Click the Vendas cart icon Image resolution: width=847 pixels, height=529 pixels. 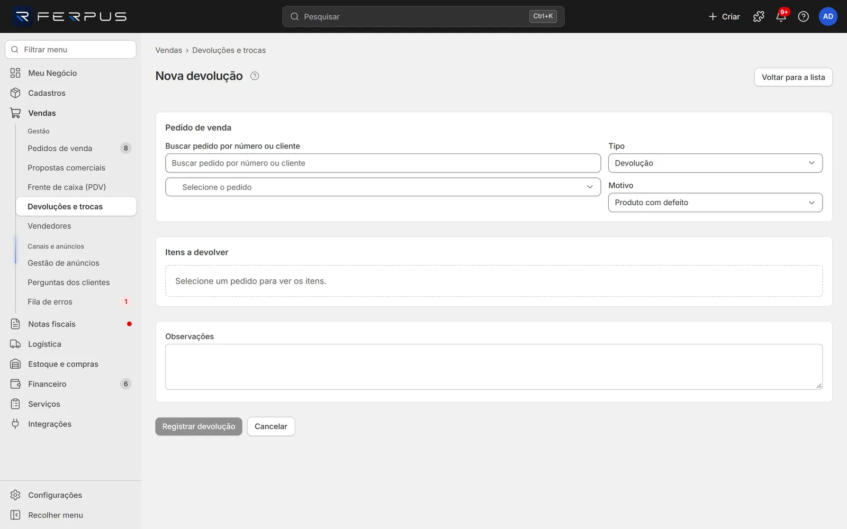pyautogui.click(x=15, y=113)
